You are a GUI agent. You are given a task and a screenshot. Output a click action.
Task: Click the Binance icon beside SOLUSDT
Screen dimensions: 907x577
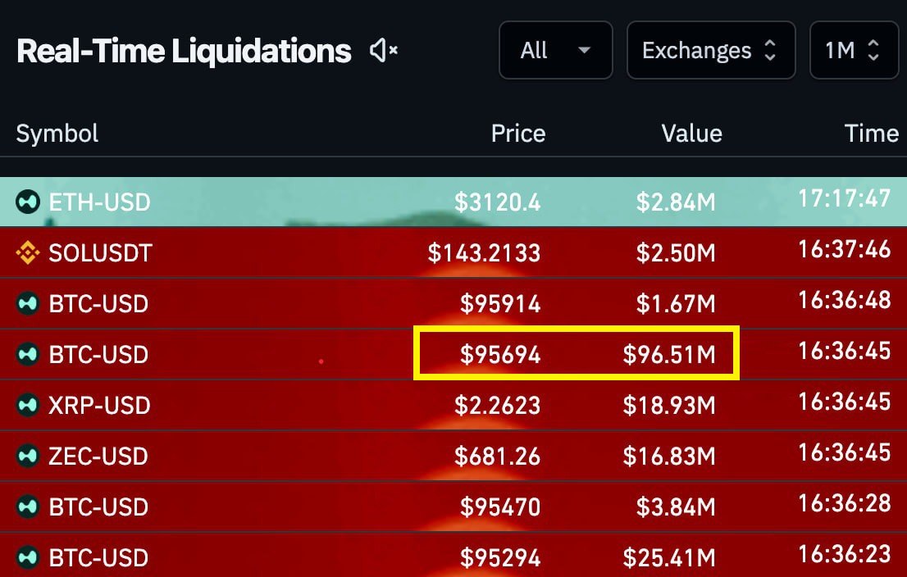click(x=28, y=253)
